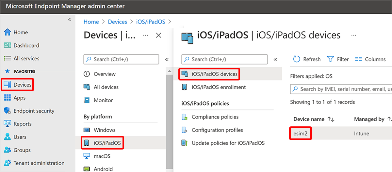Image resolution: width=392 pixels, height=172 pixels.
Task: Collapse the main left navigation sidebar
Action: 70,20
